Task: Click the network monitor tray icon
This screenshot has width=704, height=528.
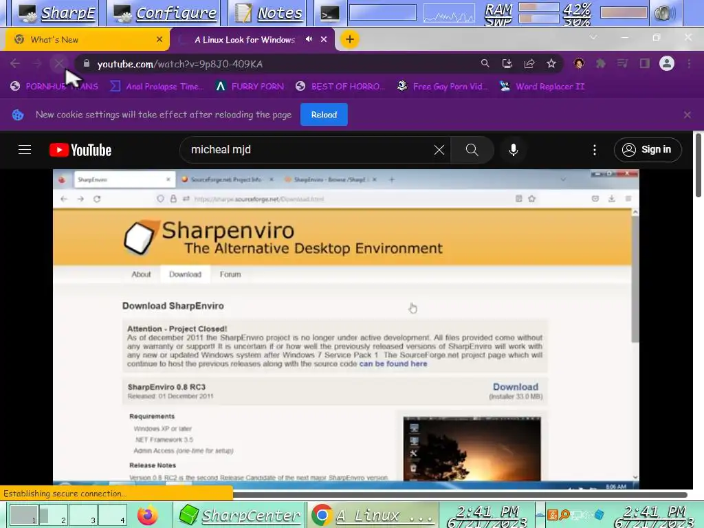Action: 577,514
